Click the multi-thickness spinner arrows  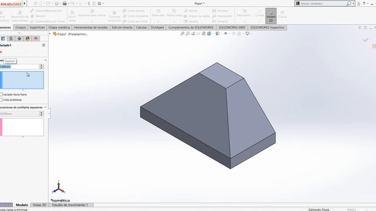[x=42, y=114]
